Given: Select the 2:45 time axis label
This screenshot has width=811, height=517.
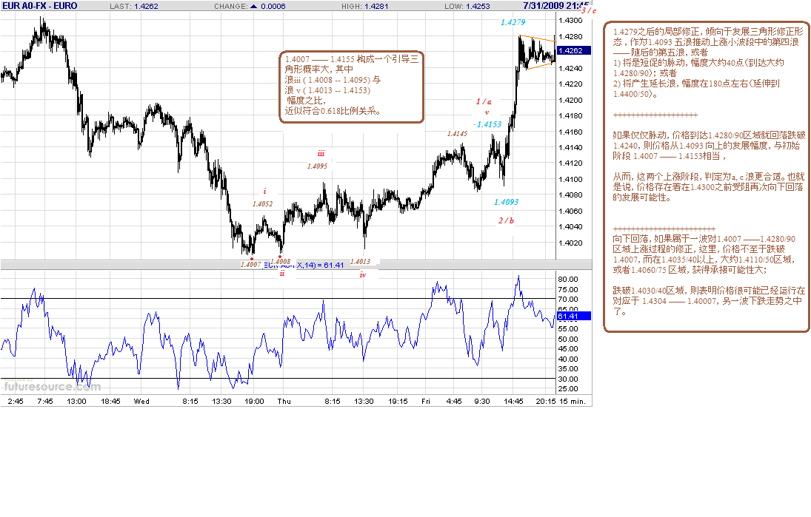Looking at the screenshot, I should click(16, 402).
